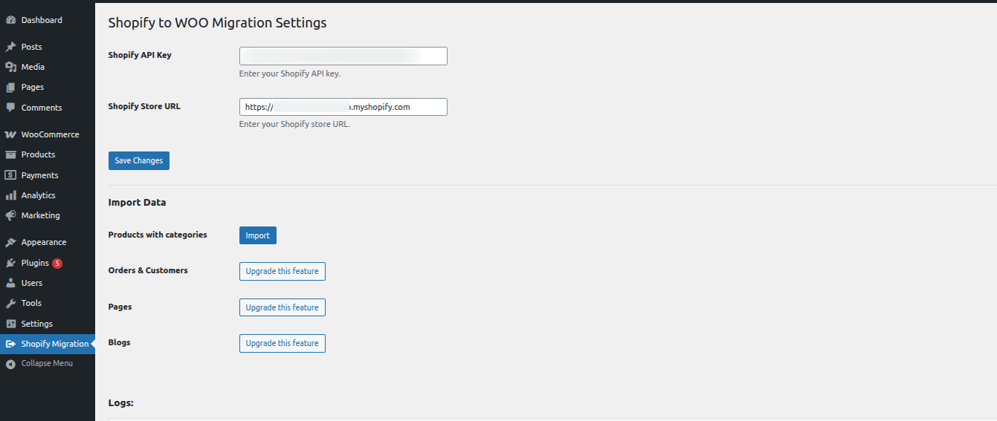Click the 'Blogs' row label
This screenshot has height=421, width=997.
(x=120, y=342)
